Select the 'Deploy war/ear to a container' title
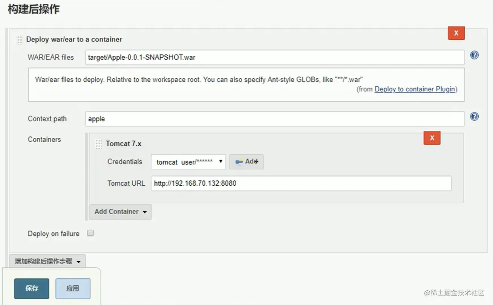The height and width of the screenshot is (305, 493). (x=74, y=40)
